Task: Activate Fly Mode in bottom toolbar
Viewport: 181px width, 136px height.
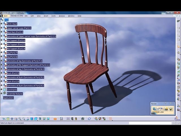Action: (x=4, y=119)
